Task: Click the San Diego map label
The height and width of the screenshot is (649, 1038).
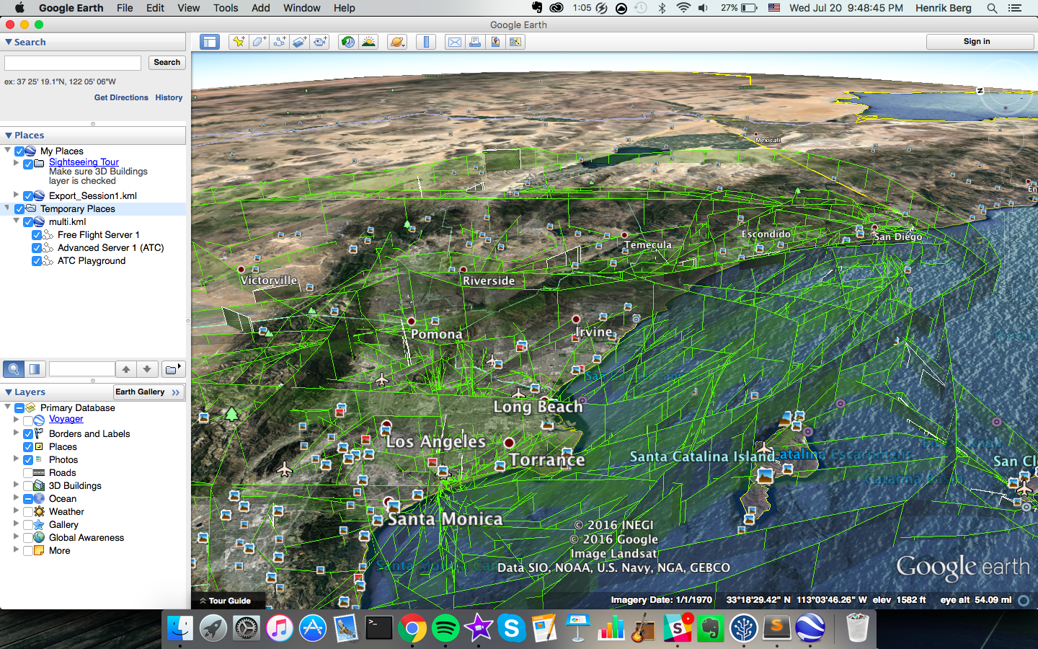Action: 898,237
